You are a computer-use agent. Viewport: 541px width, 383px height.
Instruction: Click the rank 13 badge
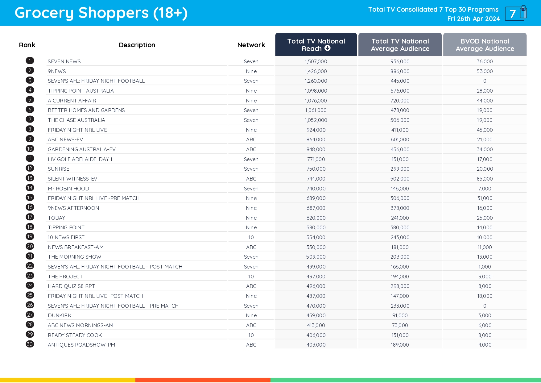[30, 178]
